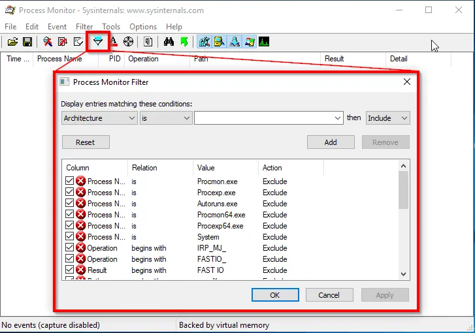Select the Include Process From Window target icon
475x333 pixels.
(129, 42)
